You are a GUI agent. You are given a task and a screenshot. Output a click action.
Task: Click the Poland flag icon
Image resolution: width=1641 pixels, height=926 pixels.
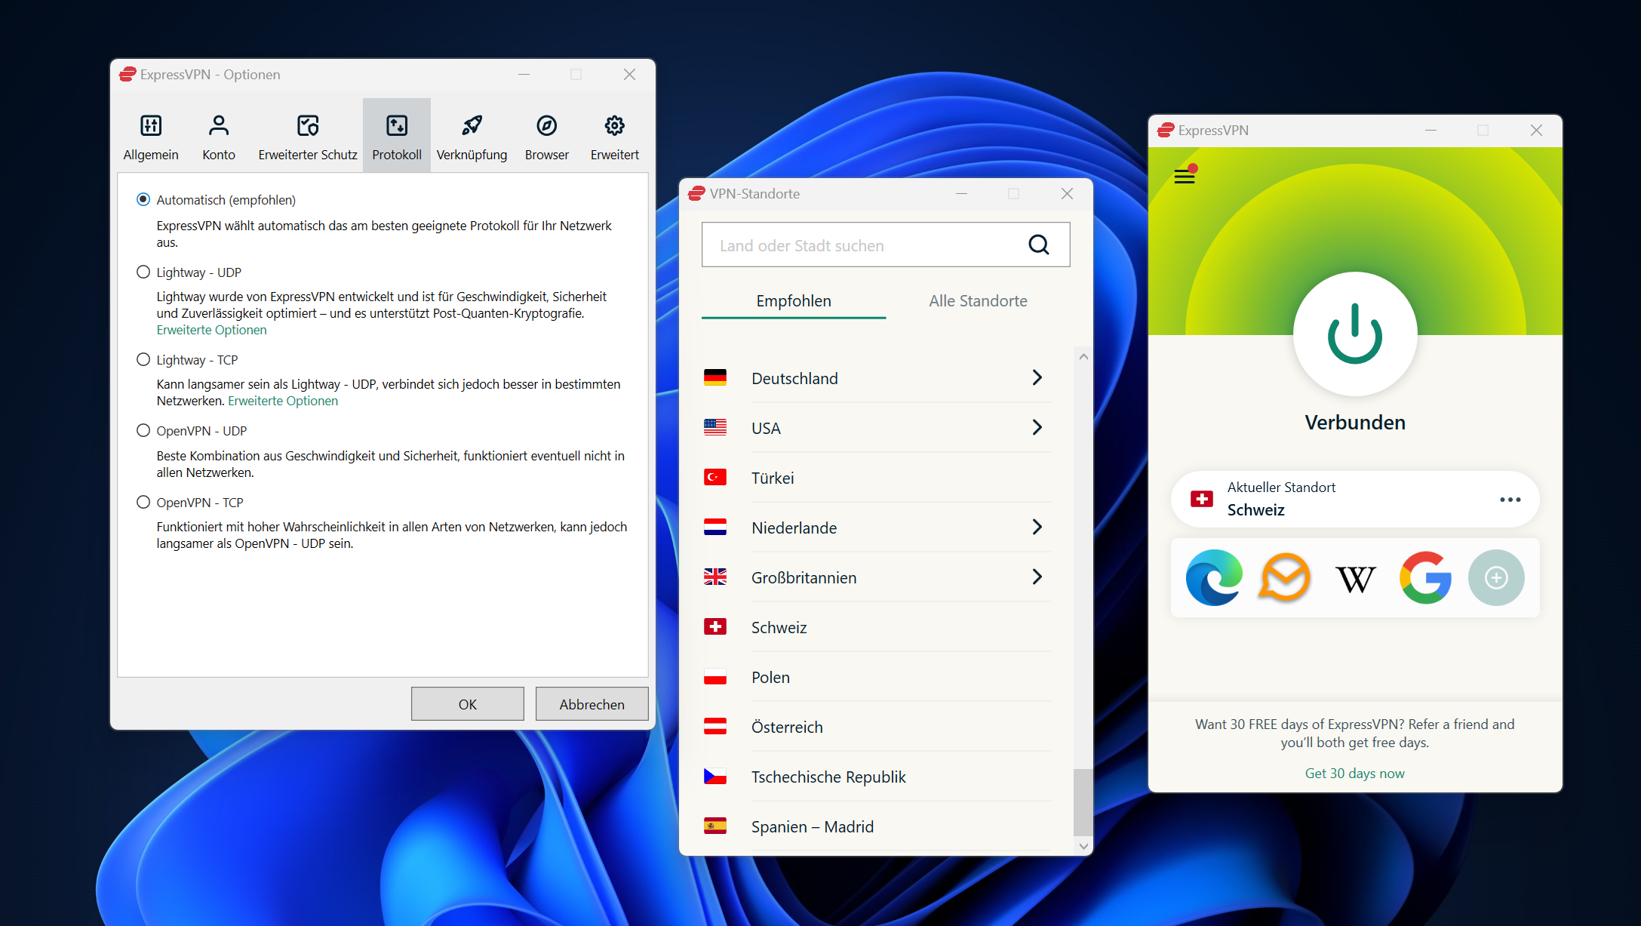tap(715, 676)
